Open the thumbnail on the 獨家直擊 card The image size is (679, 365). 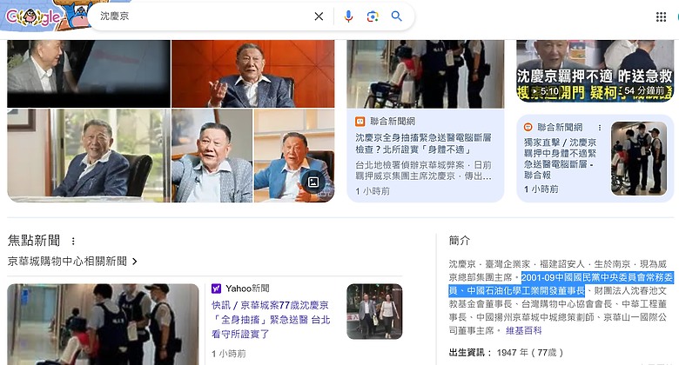pos(639,158)
